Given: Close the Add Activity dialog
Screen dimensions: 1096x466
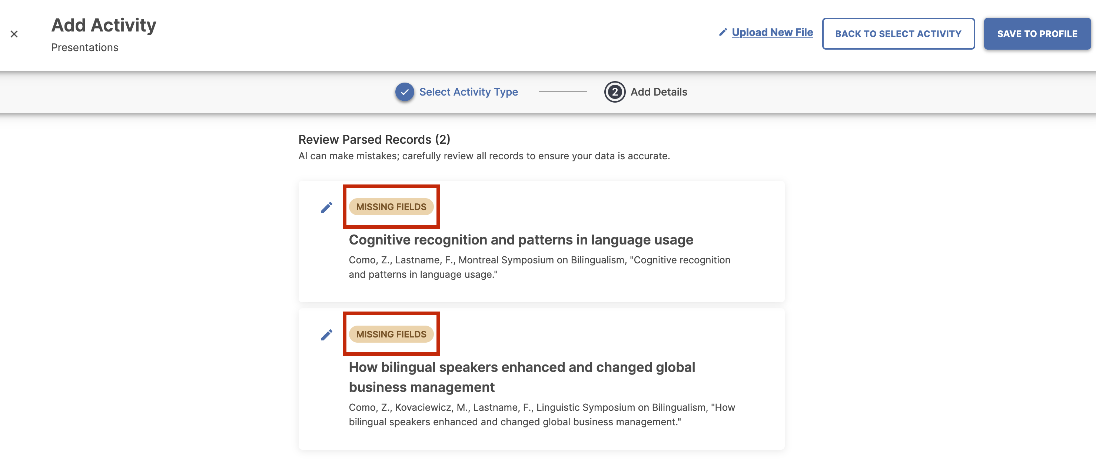Looking at the screenshot, I should tap(14, 34).
